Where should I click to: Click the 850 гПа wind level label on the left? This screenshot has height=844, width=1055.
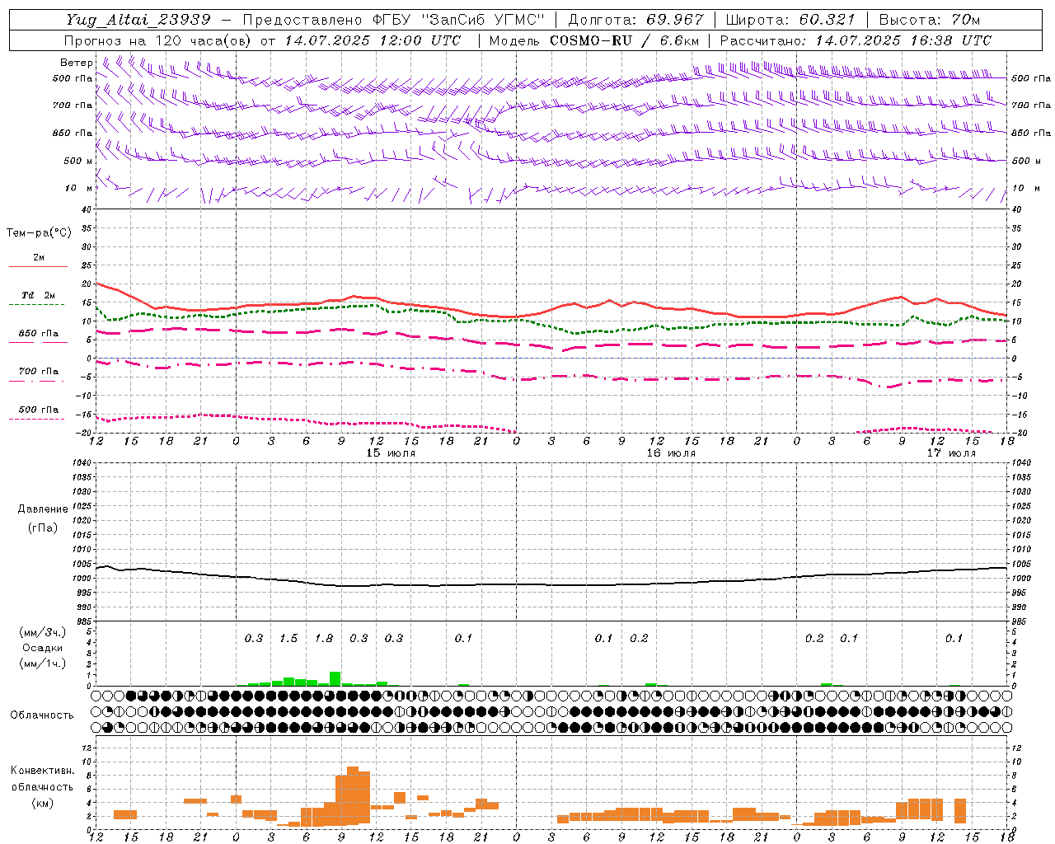tap(73, 133)
